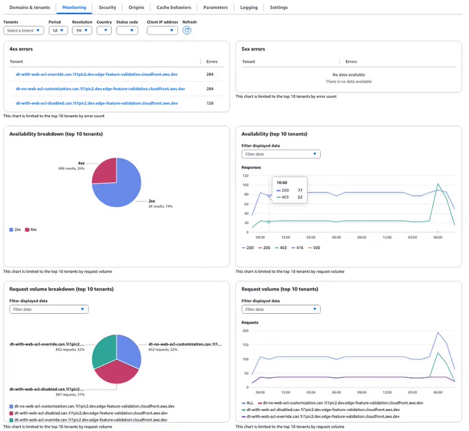The image size is (469, 431).
Task: Click the red 4xx slice of availability pie
Action: pos(106,172)
